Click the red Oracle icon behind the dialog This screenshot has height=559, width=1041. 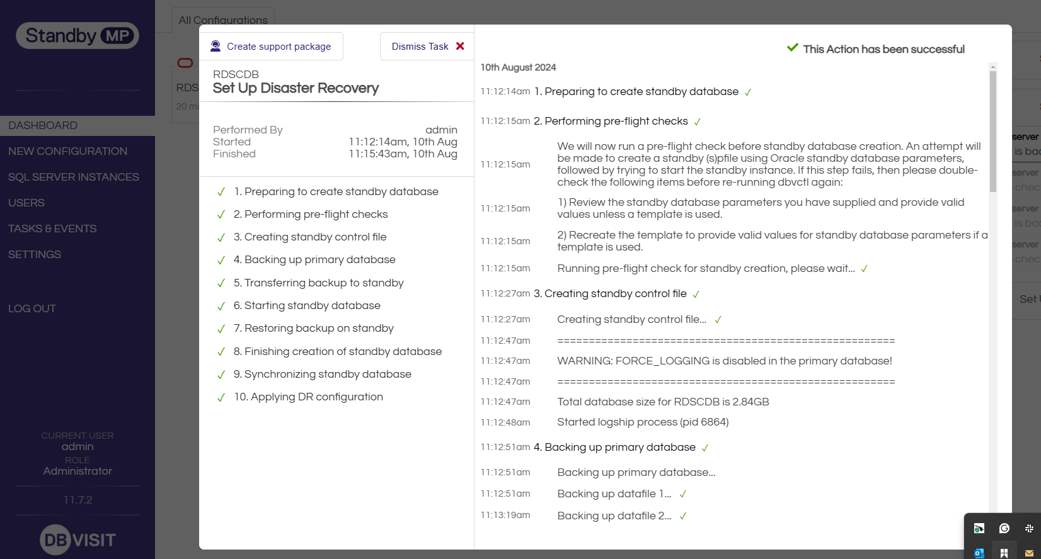[185, 62]
